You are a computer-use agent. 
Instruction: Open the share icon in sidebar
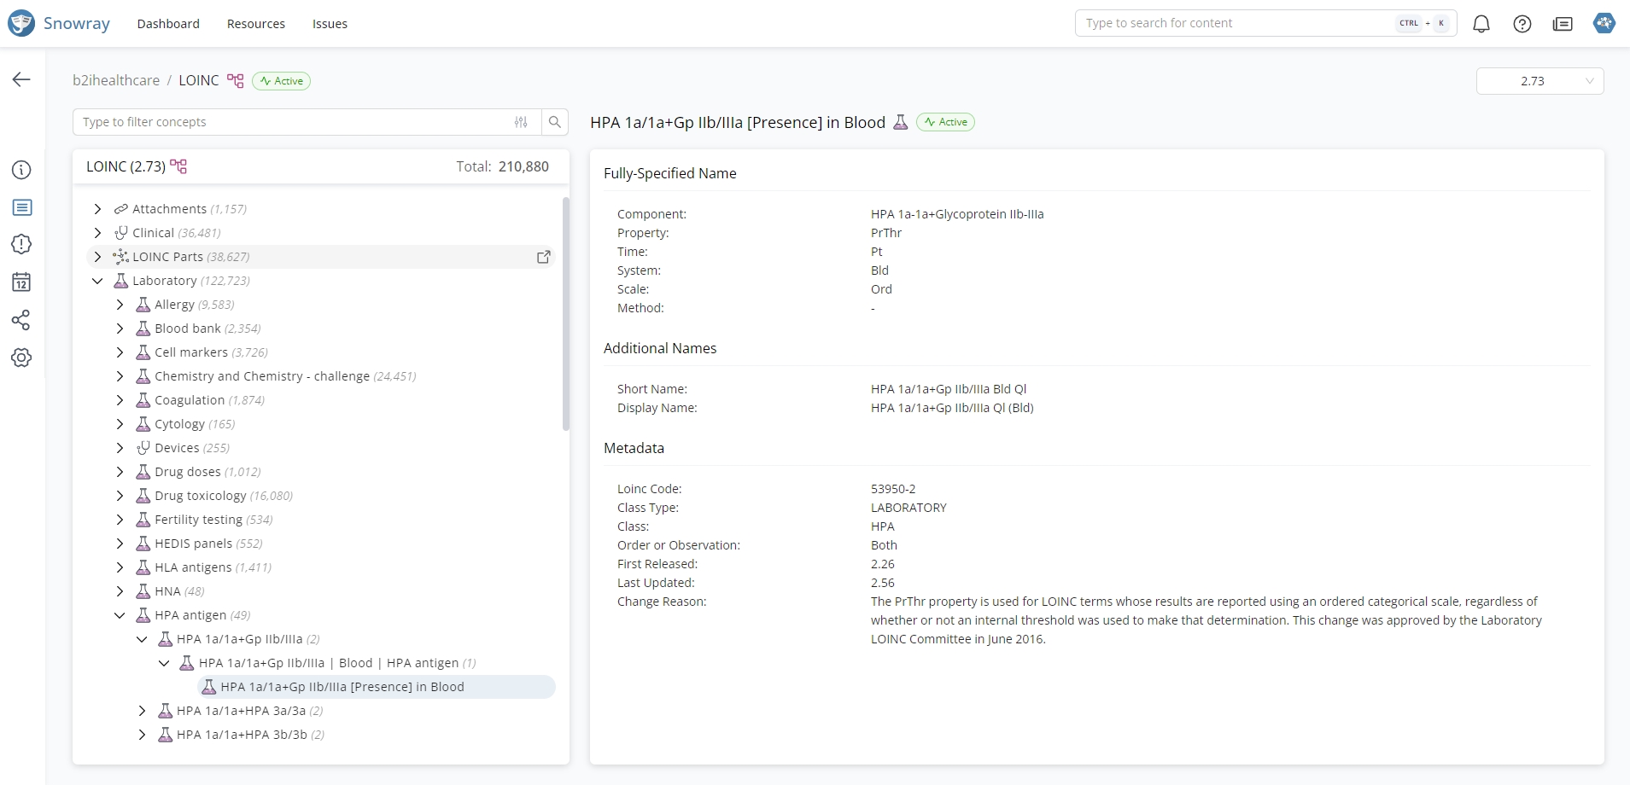coord(21,320)
